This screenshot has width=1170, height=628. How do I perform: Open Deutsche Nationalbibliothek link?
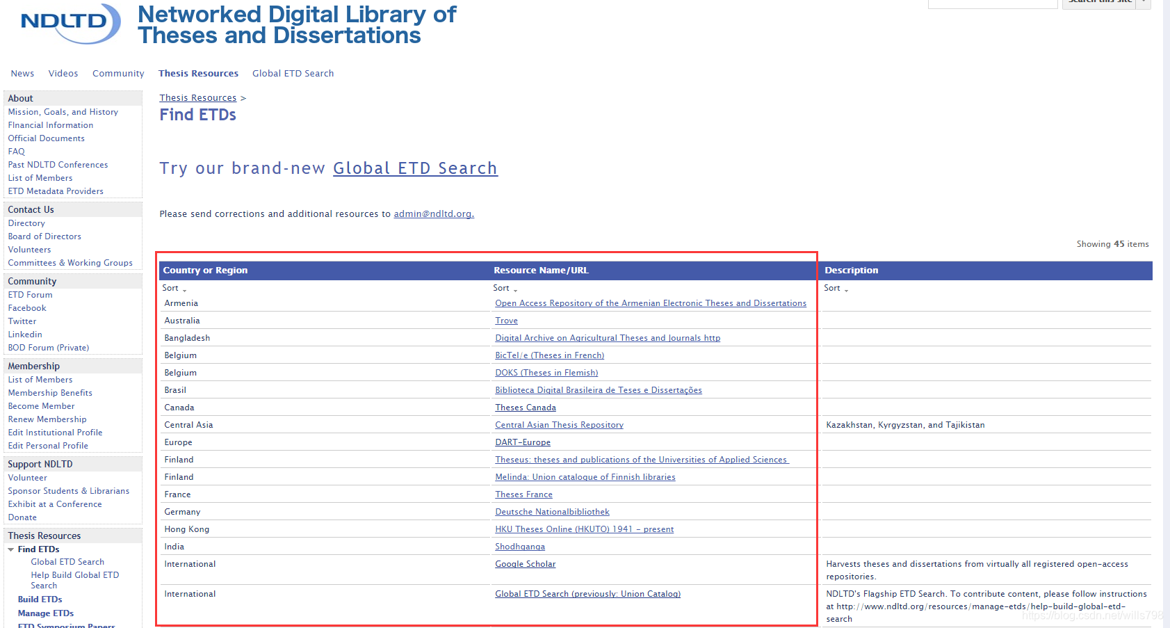[x=552, y=512]
